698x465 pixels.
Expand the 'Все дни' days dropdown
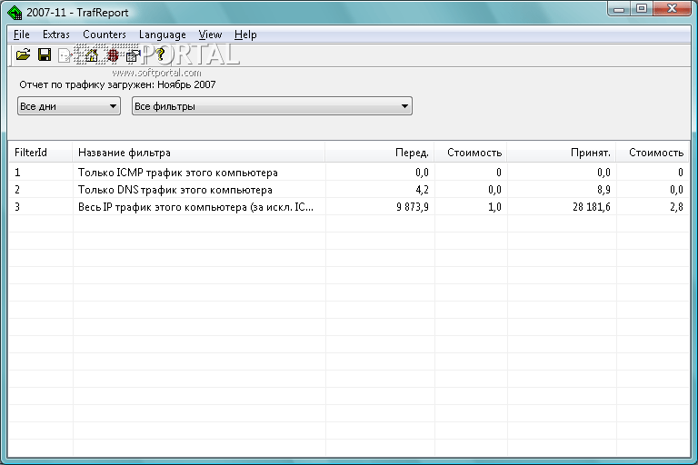(69, 106)
